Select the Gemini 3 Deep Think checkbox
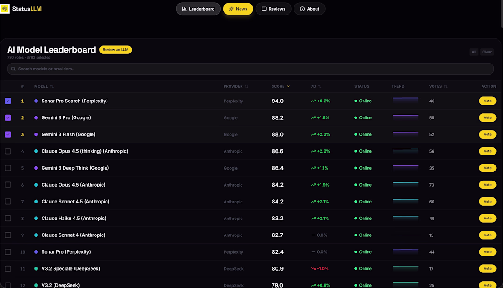The height and width of the screenshot is (288, 503). pos(8,168)
